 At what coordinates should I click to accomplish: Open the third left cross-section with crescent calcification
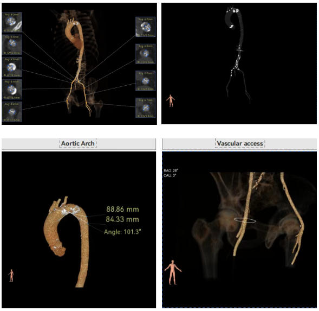pos(12,67)
